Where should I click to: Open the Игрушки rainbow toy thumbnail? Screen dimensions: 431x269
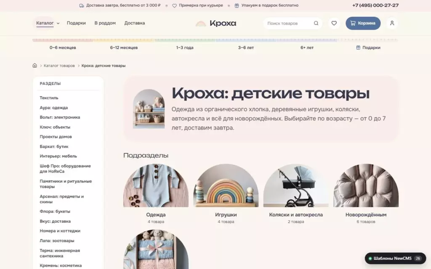coord(226,185)
